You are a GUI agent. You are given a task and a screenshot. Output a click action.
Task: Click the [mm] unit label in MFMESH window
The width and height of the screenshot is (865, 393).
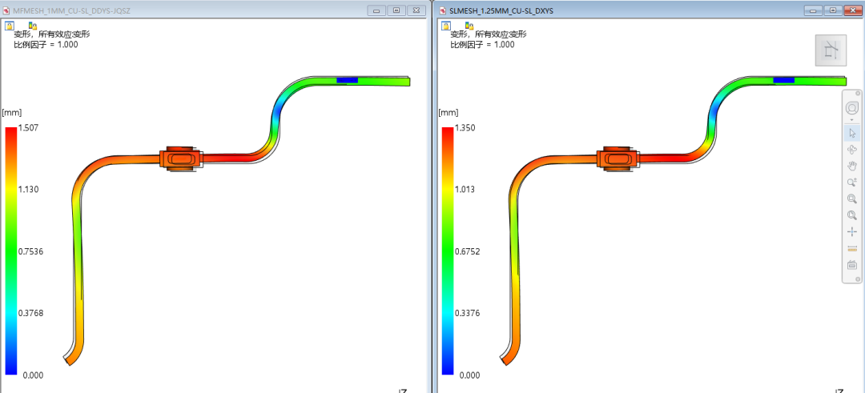[x=11, y=113]
